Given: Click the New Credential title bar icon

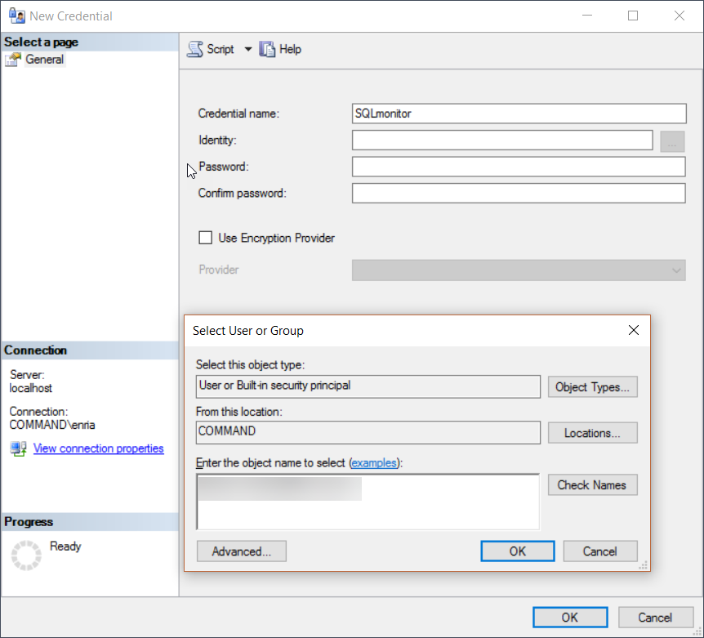Looking at the screenshot, I should 16,16.
